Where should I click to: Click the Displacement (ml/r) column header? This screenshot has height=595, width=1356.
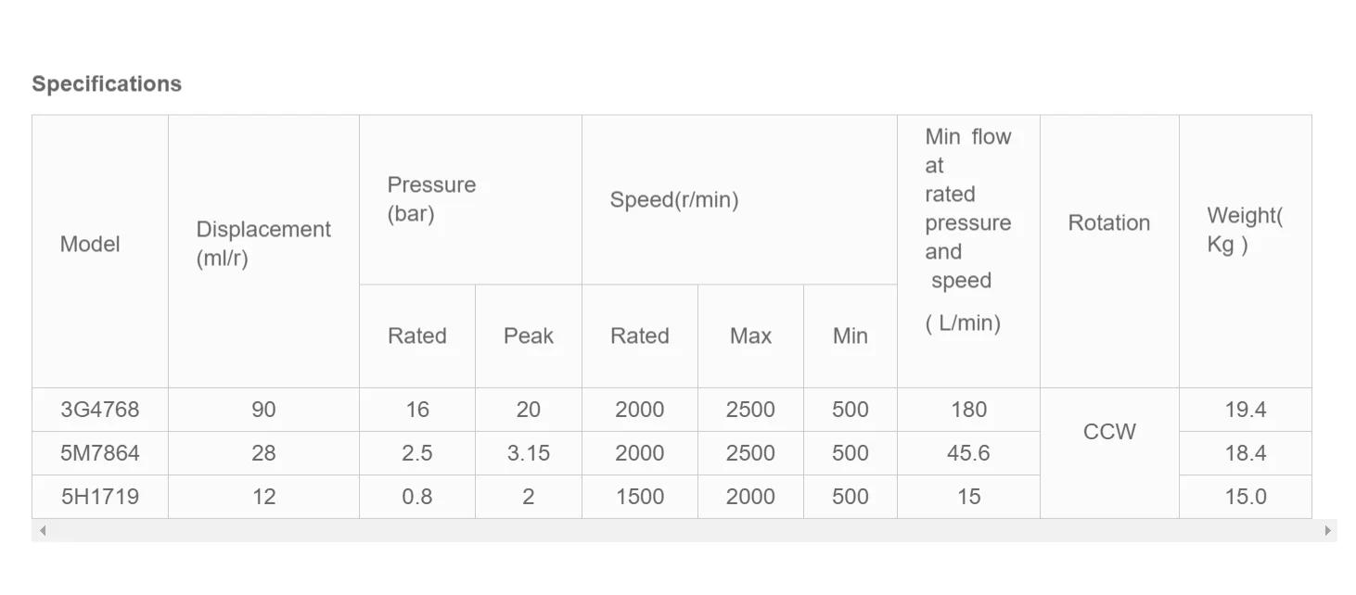(x=263, y=244)
